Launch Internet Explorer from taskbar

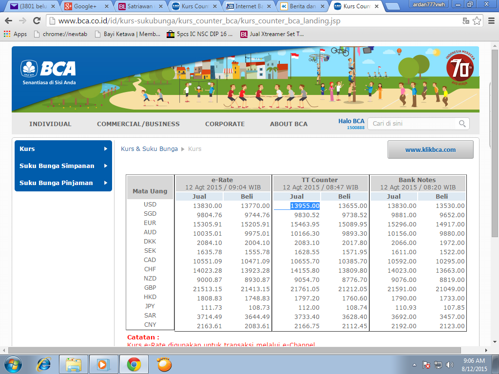[43, 364]
